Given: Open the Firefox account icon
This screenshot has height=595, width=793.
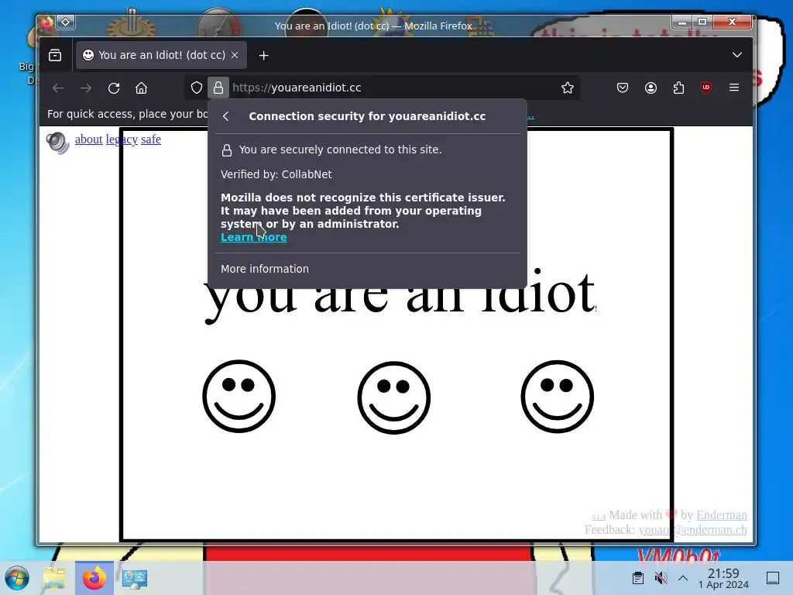Looking at the screenshot, I should pyautogui.click(x=651, y=88).
